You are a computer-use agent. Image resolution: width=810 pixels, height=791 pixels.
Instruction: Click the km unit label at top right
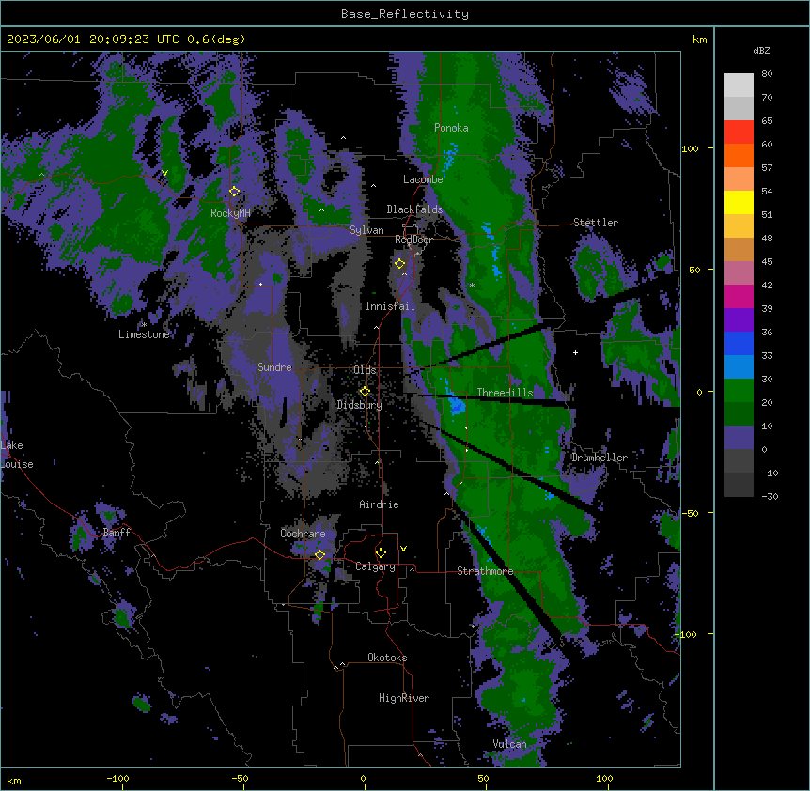tap(700, 39)
